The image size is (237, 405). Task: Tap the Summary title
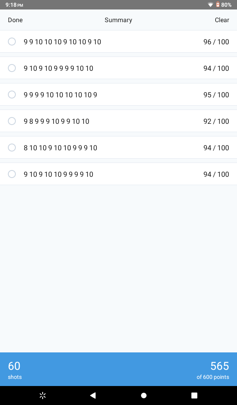tap(118, 20)
